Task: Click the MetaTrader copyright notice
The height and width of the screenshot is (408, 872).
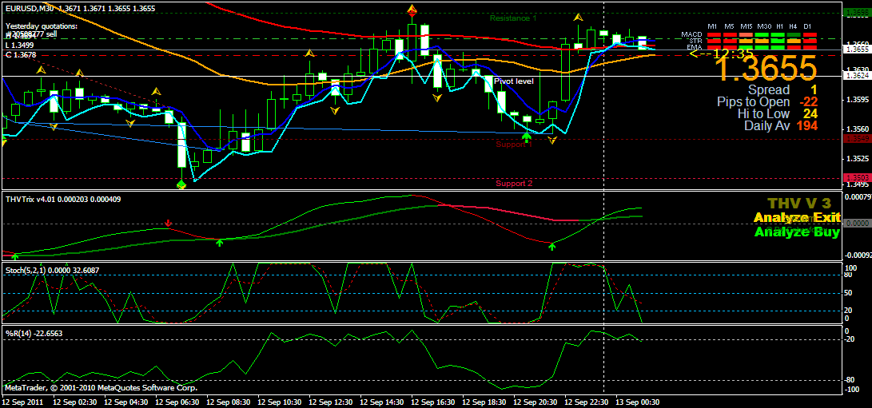Action: click(101, 387)
